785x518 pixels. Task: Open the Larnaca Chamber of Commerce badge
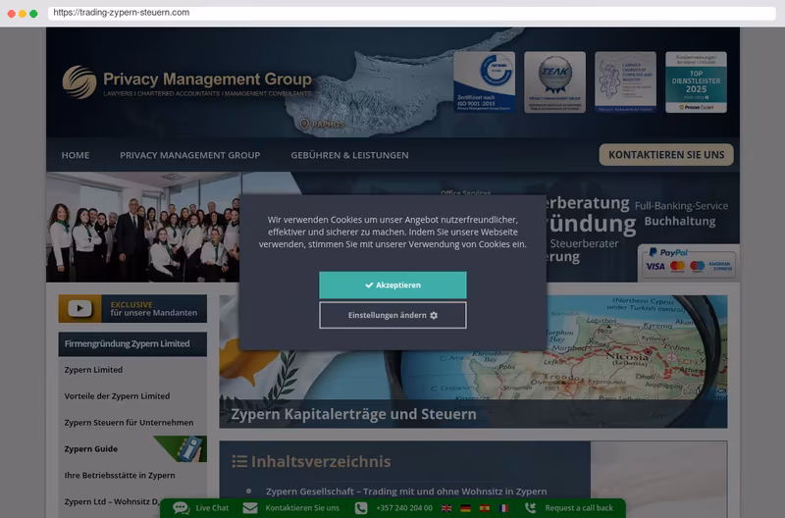(x=625, y=82)
